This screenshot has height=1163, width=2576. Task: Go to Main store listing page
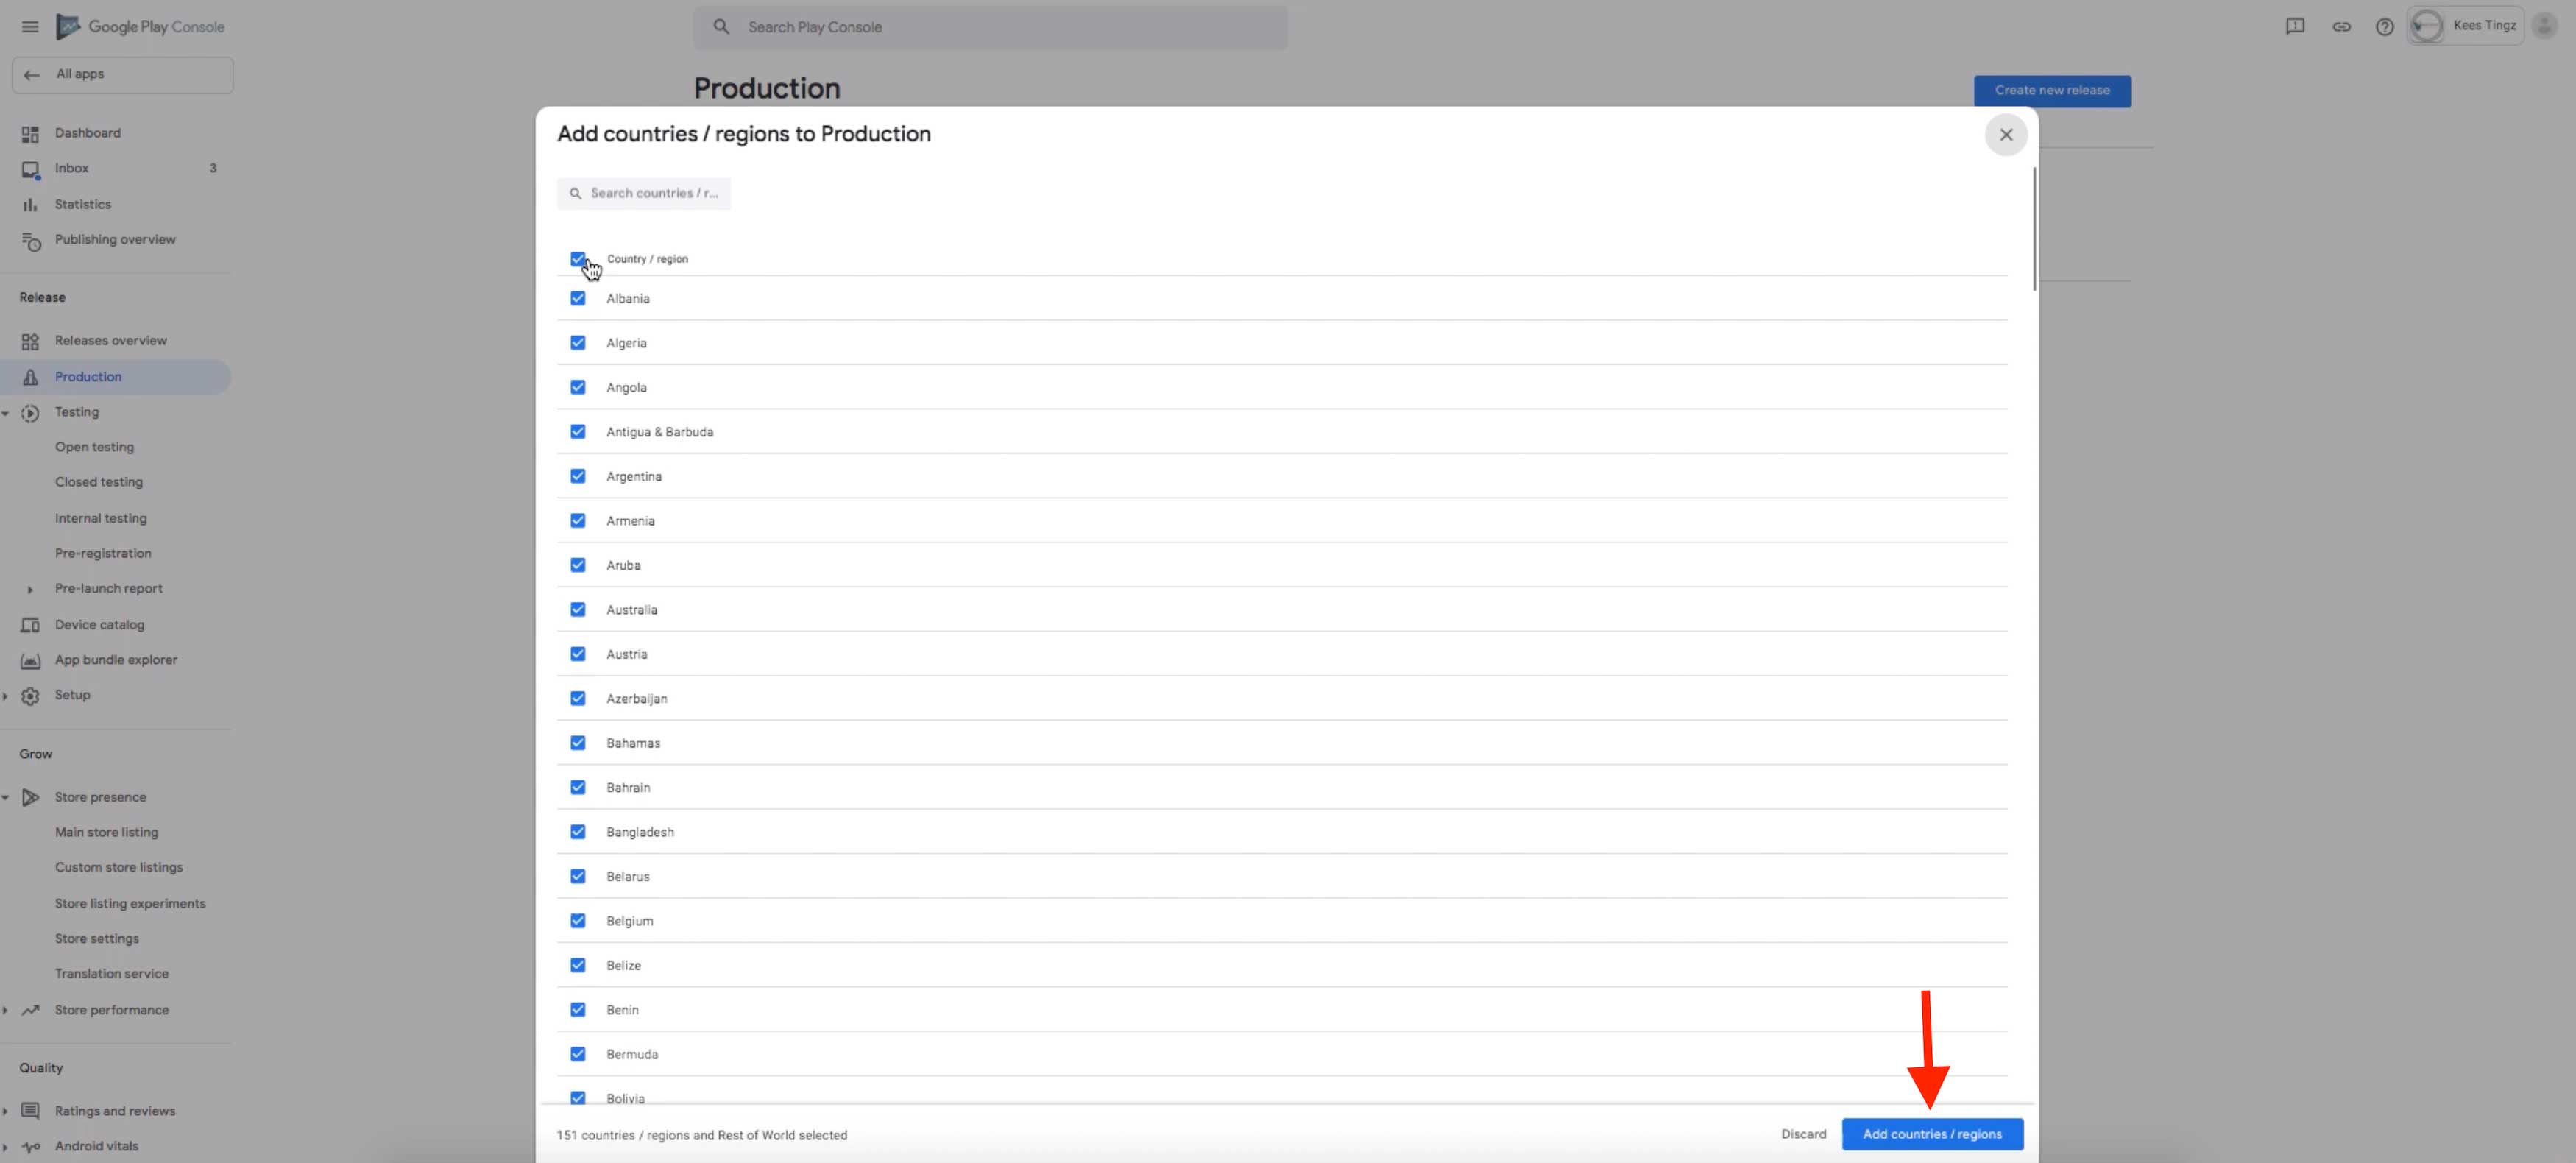(106, 832)
